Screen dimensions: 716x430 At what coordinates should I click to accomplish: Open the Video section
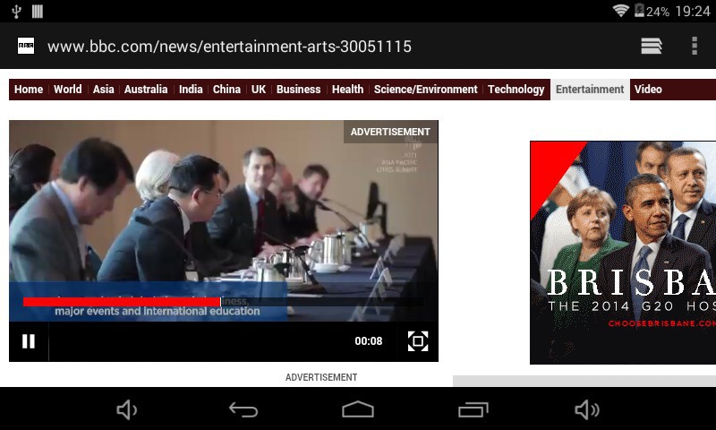point(648,90)
